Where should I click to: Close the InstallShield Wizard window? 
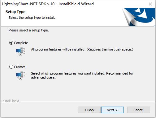pyautogui.click(x=150, y=4)
